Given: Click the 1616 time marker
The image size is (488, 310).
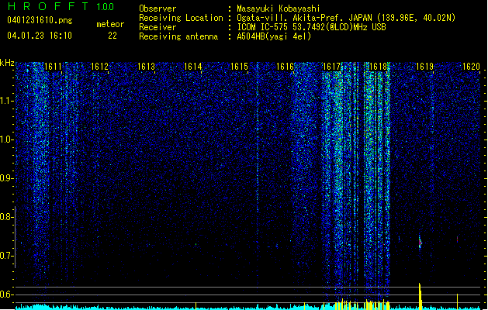Looking at the screenshot, I should [x=286, y=67].
